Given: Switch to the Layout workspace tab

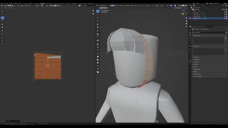Looking at the screenshot, I should pos(25,3).
